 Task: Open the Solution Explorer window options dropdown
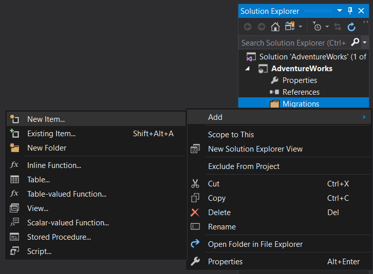(339, 11)
